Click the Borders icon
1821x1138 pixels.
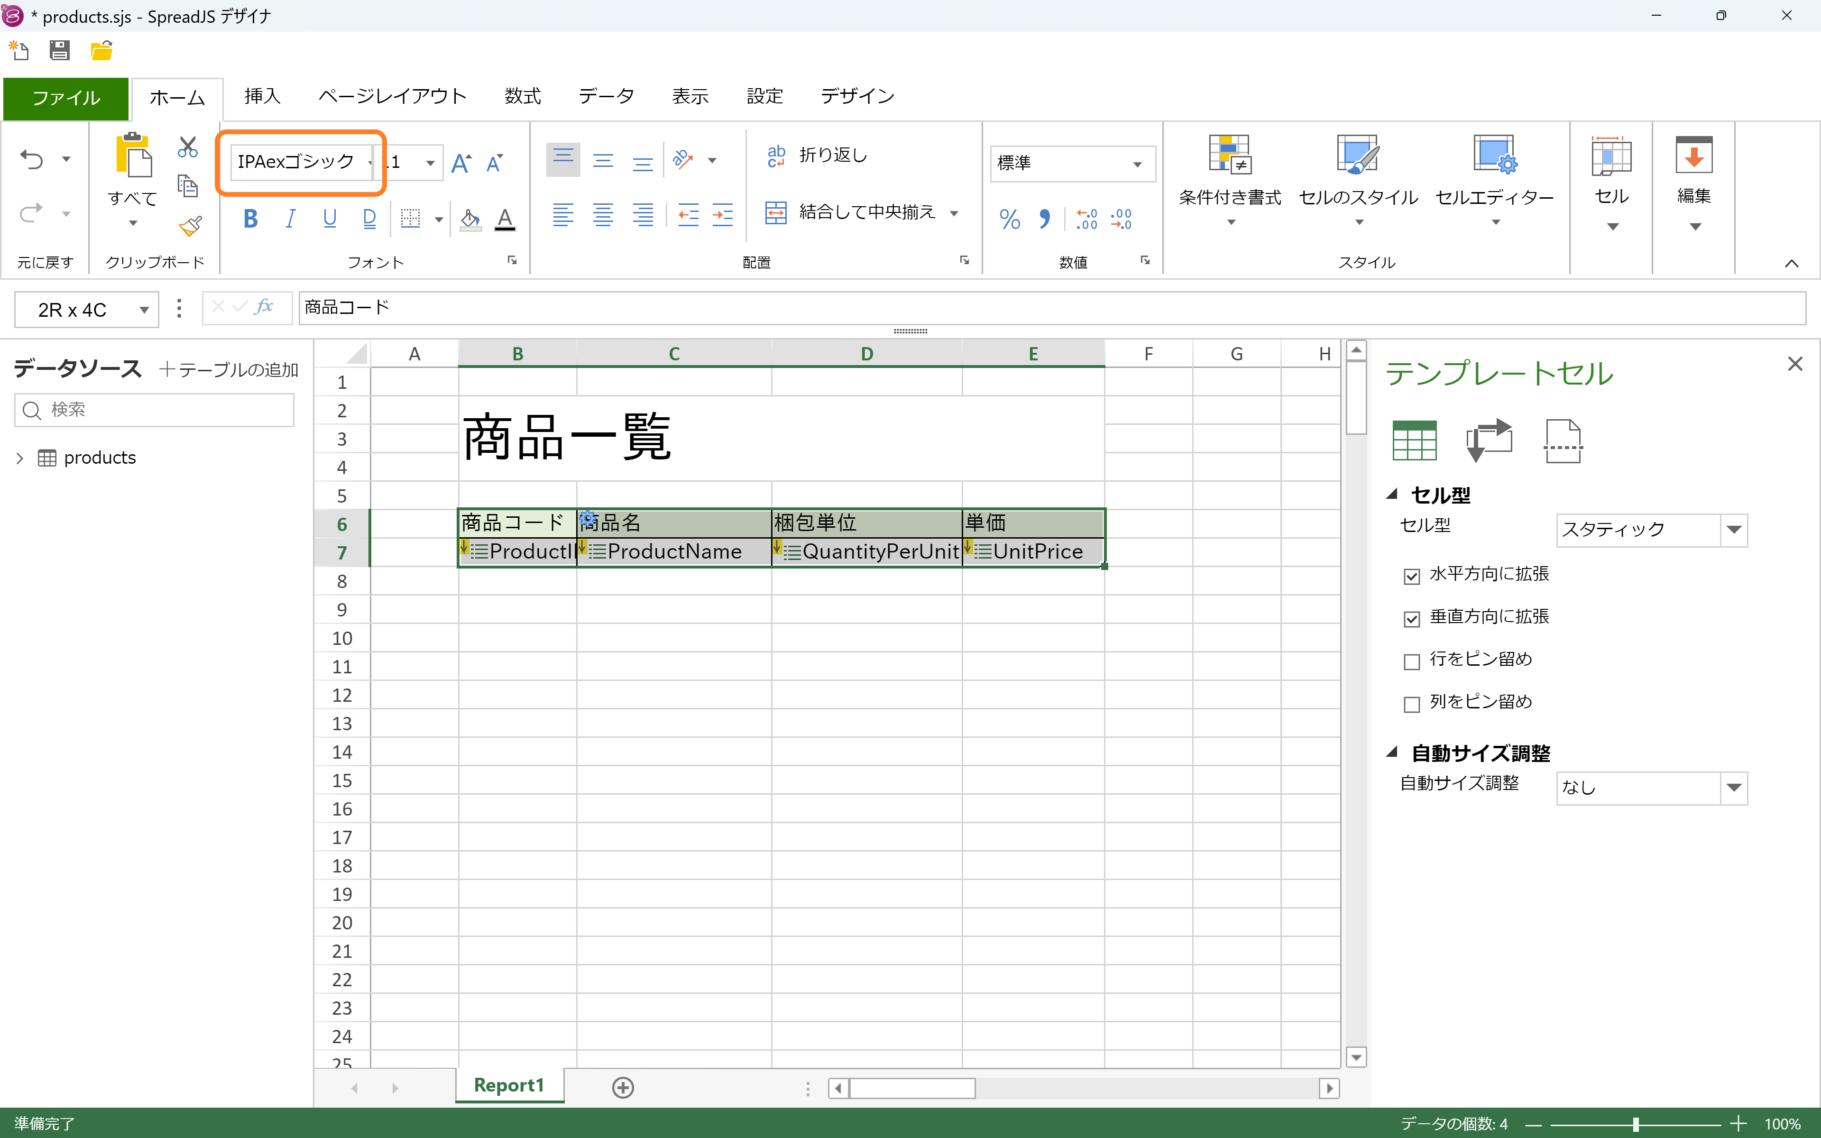(411, 219)
